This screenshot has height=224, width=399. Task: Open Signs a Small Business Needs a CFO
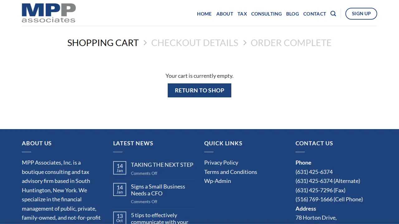(x=158, y=190)
